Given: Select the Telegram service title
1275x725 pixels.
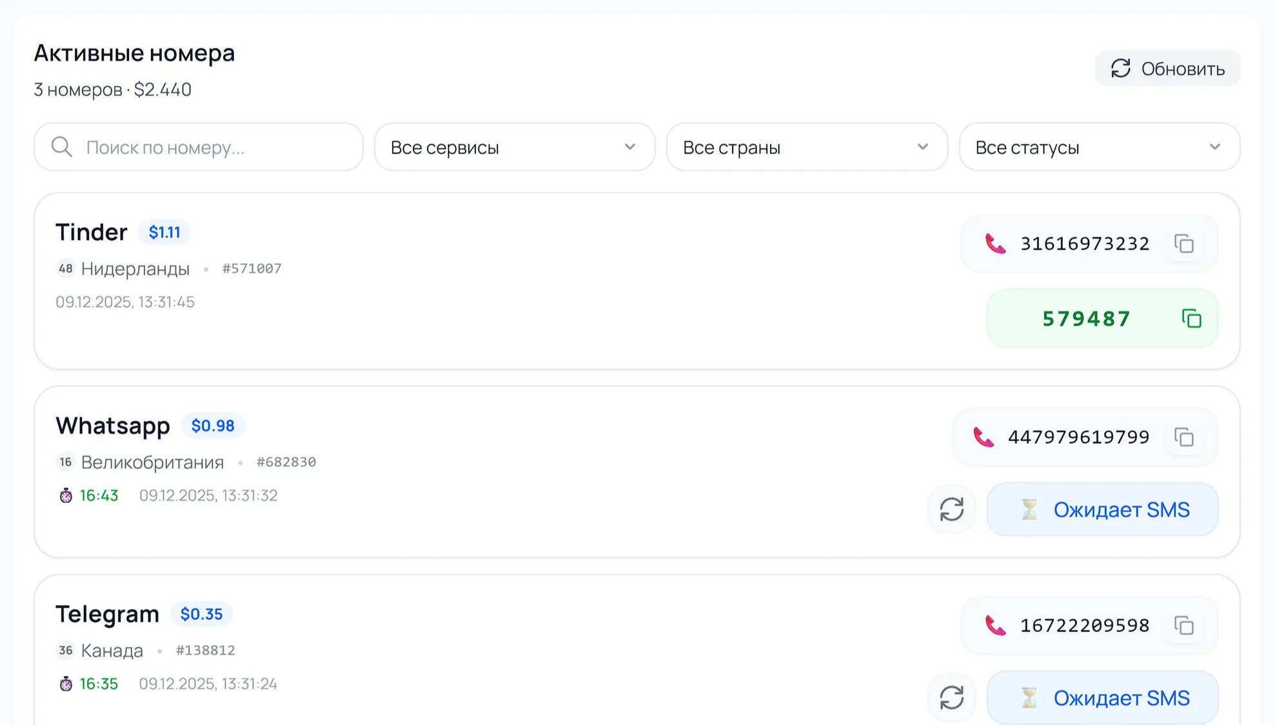Looking at the screenshot, I should click(107, 614).
